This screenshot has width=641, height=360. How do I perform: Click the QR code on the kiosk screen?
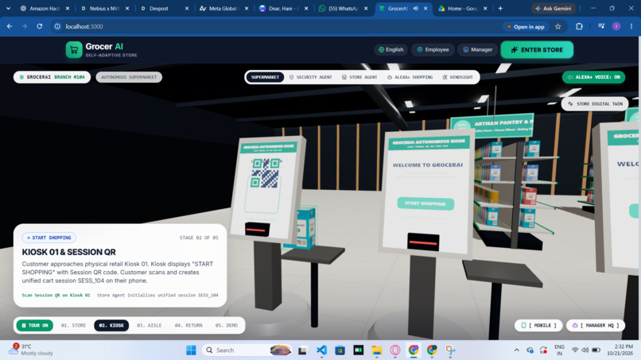(265, 174)
